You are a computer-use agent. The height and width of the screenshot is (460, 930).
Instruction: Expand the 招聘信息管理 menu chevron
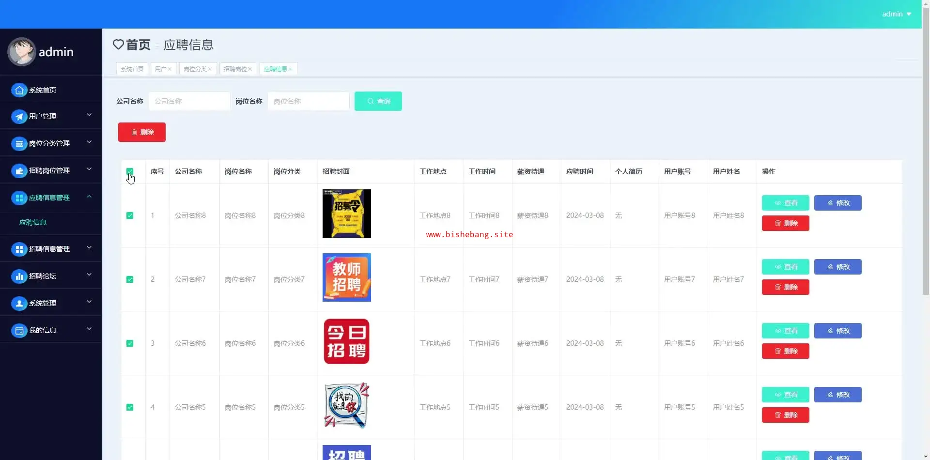pyautogui.click(x=89, y=248)
